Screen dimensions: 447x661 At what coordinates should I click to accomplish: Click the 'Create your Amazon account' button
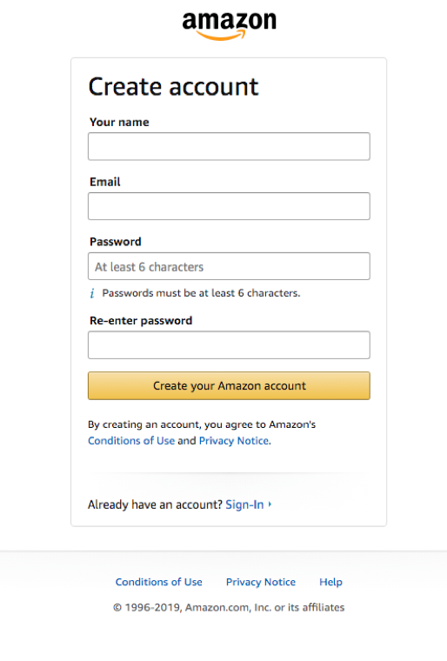point(229,385)
